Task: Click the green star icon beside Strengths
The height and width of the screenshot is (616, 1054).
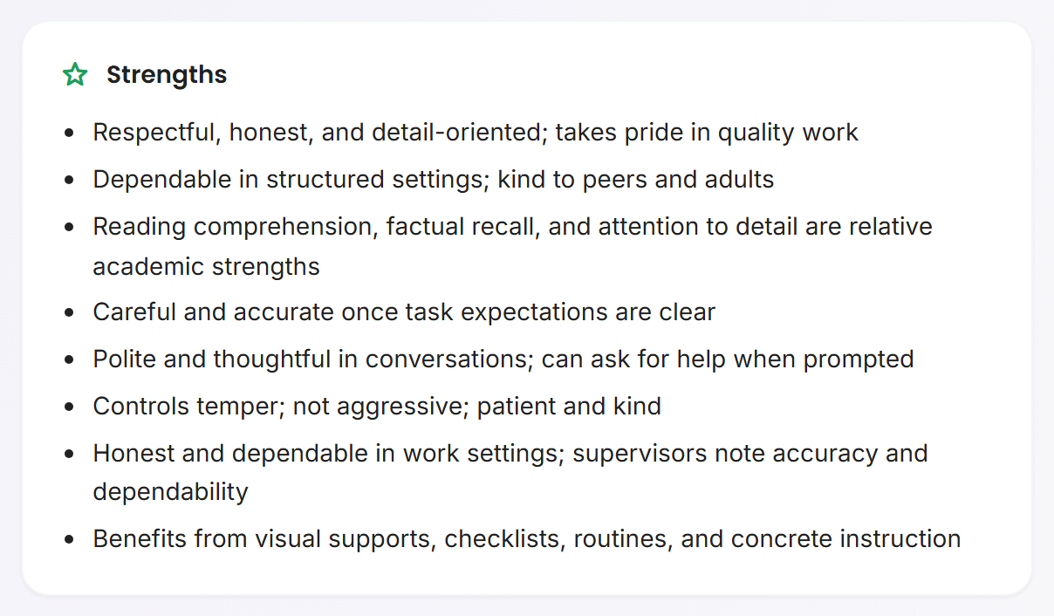Action: (x=75, y=75)
